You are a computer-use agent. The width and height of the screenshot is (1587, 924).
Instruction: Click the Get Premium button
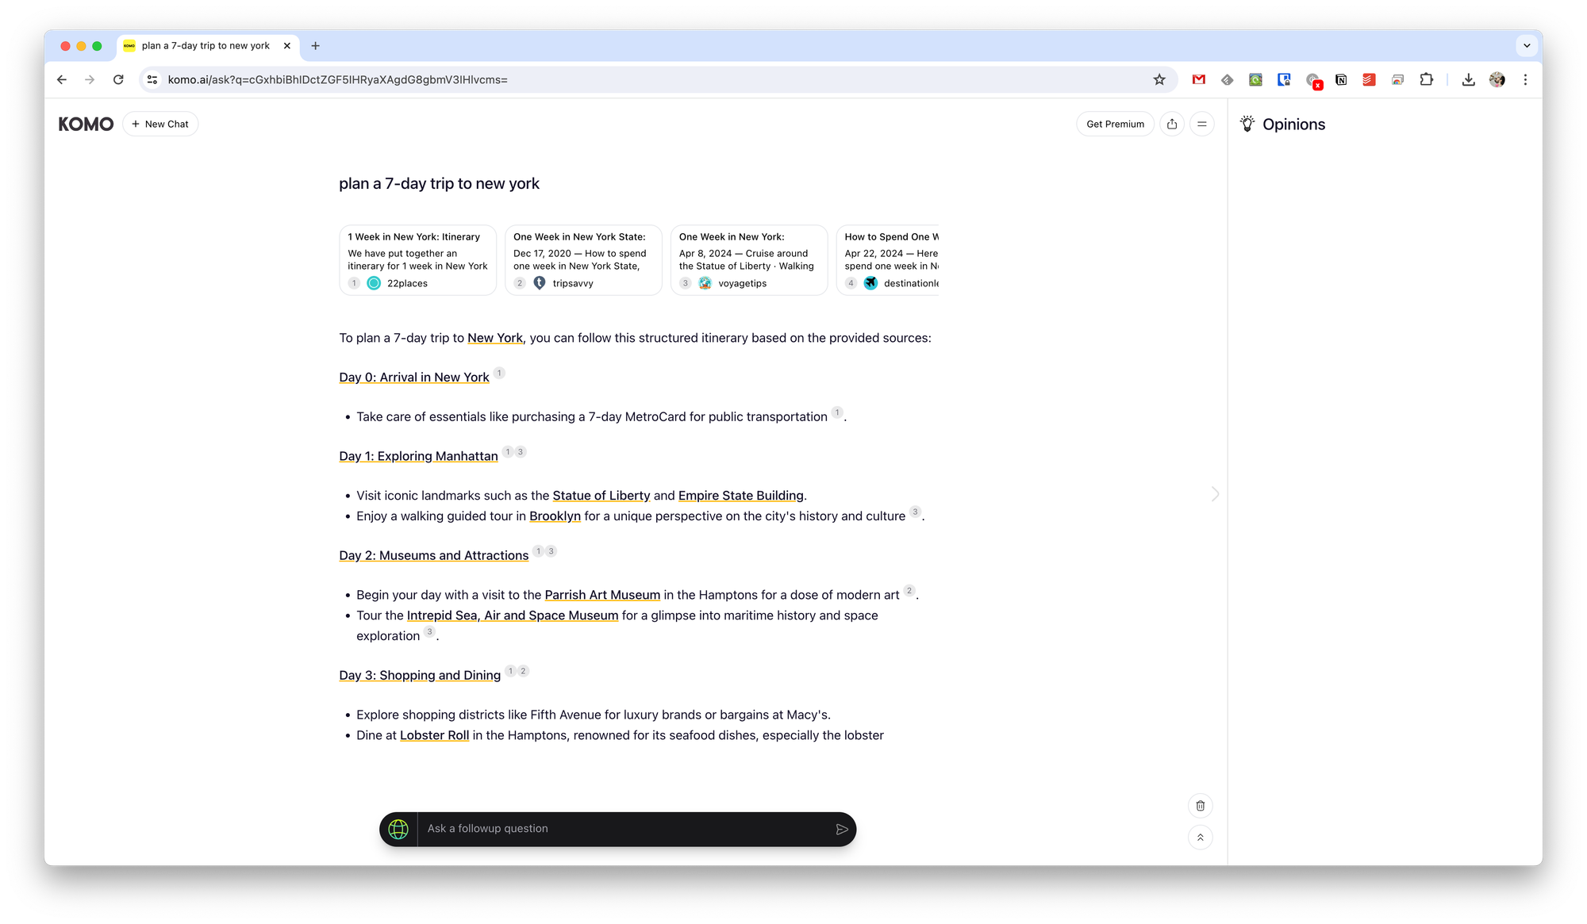(1115, 124)
